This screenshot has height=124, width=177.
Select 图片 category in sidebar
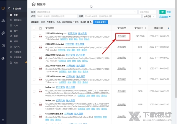tap(16, 31)
